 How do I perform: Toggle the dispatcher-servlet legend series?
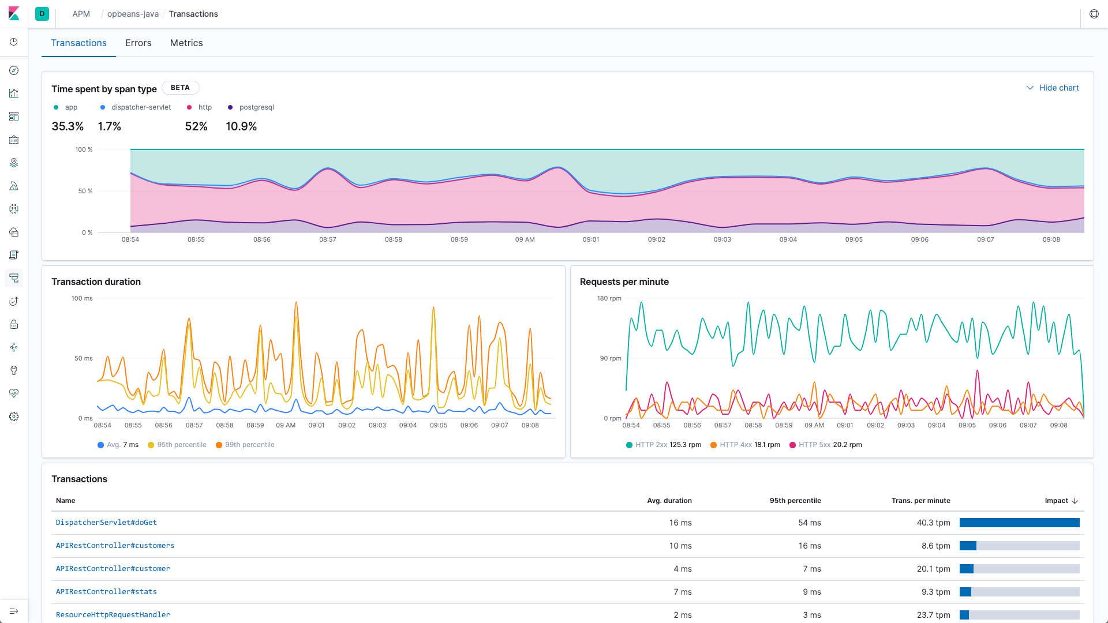coord(136,107)
